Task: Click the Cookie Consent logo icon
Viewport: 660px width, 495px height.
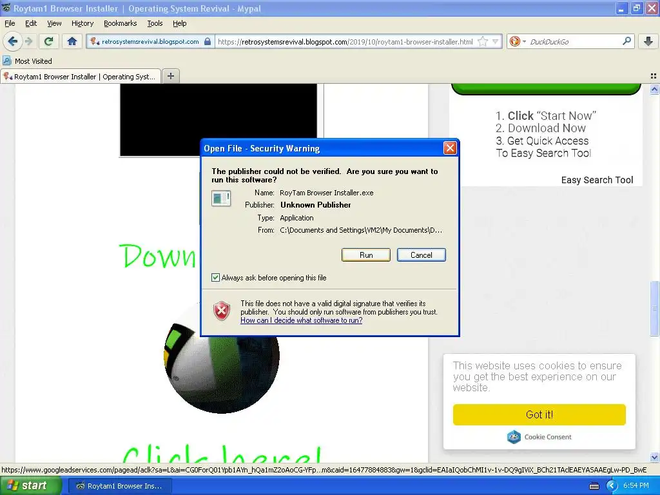Action: coord(514,437)
